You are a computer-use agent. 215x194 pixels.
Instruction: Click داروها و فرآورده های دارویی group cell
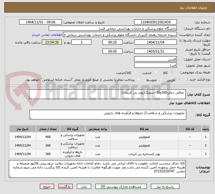pos(73,154)
